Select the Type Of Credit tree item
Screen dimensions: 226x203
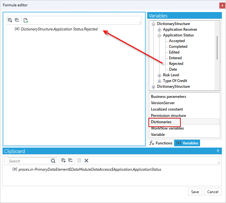pyautogui.click(x=175, y=81)
